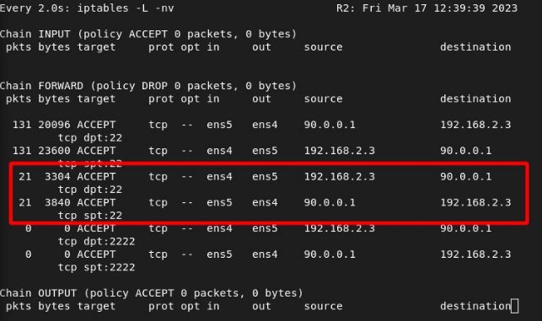Viewport: 542px width, 321px height.
Task: Click the 'tcp spt:2222' rule detail text
Action: (x=96, y=267)
